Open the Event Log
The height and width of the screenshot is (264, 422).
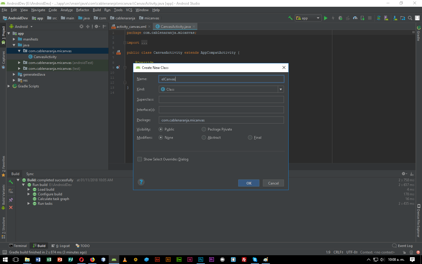tap(402, 246)
